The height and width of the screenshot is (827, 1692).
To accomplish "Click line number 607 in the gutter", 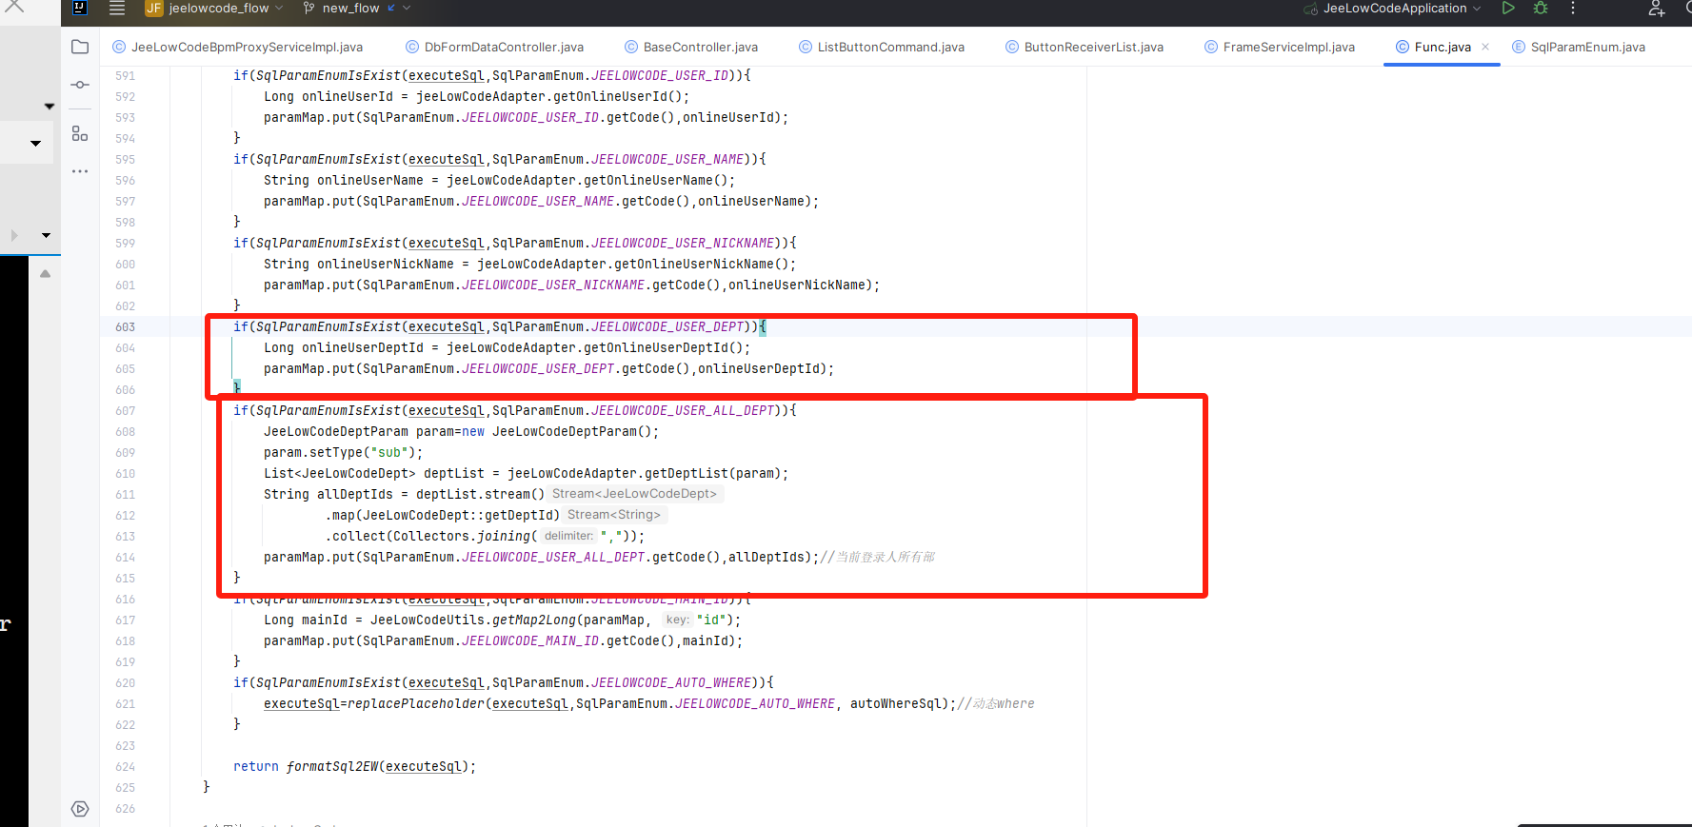I will (126, 410).
